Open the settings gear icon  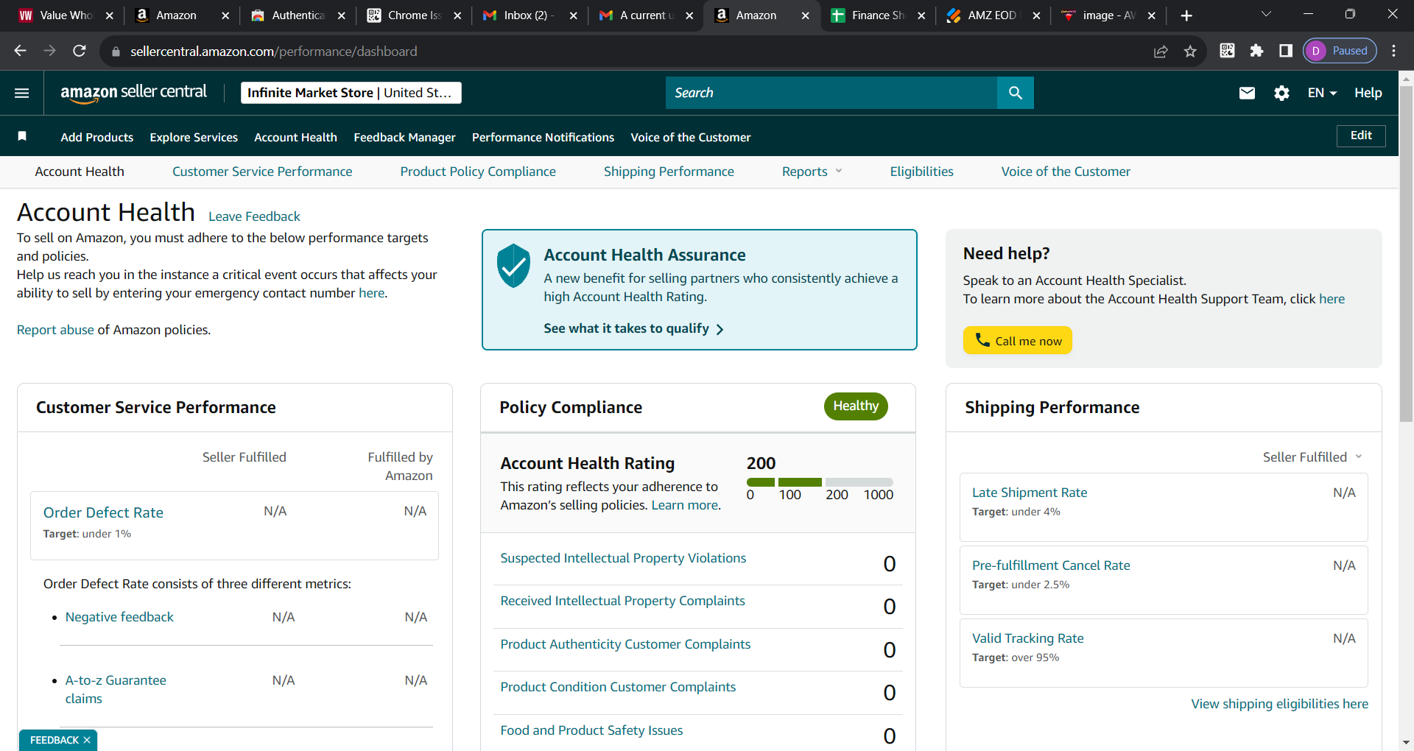[1281, 93]
